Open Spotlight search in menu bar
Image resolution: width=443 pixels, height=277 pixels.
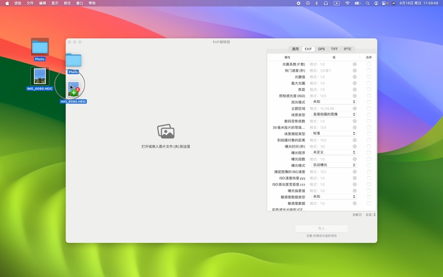coord(368,3)
